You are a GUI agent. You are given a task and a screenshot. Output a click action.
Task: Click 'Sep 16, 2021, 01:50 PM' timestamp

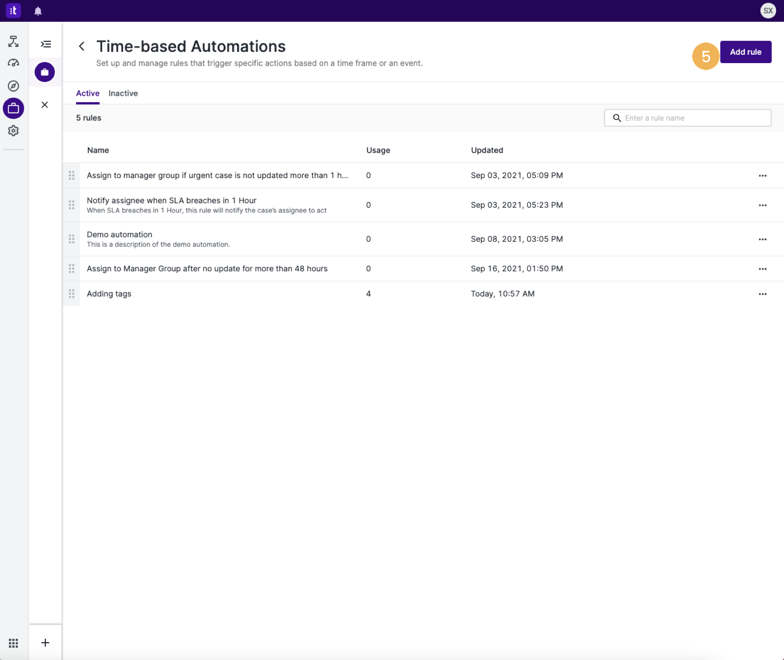pos(517,269)
